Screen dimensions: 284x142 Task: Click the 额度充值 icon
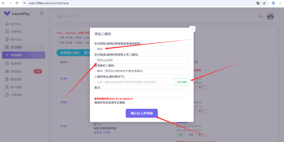7,79
